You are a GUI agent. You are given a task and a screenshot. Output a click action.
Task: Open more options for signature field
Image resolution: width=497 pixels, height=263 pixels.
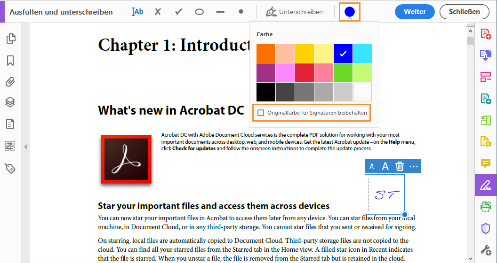click(x=414, y=166)
